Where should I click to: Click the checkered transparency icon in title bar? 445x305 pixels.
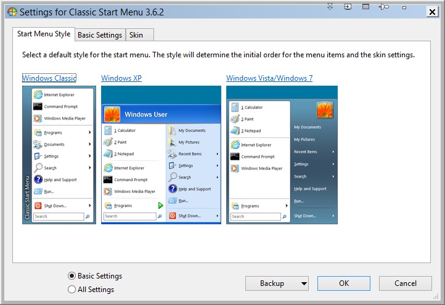pos(366,7)
